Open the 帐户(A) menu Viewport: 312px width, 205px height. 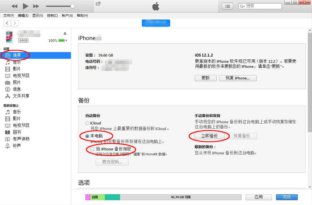coord(67,16)
